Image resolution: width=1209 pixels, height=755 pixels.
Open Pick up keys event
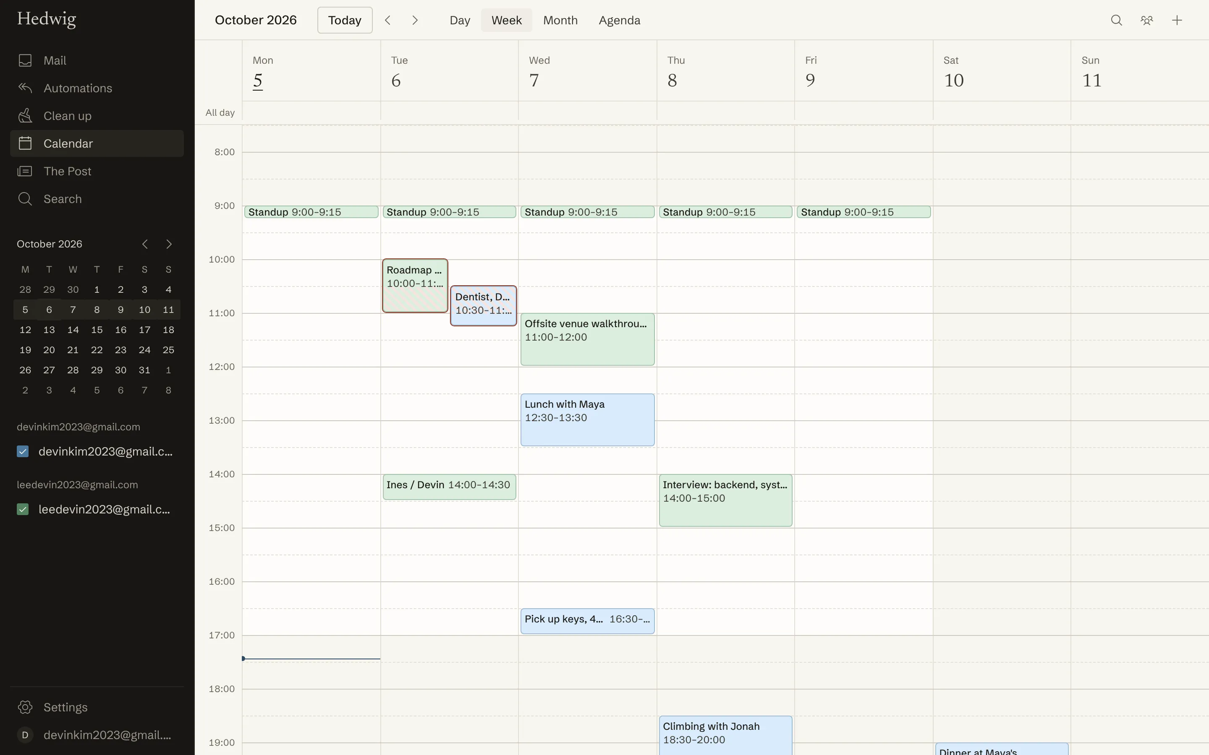tap(588, 621)
